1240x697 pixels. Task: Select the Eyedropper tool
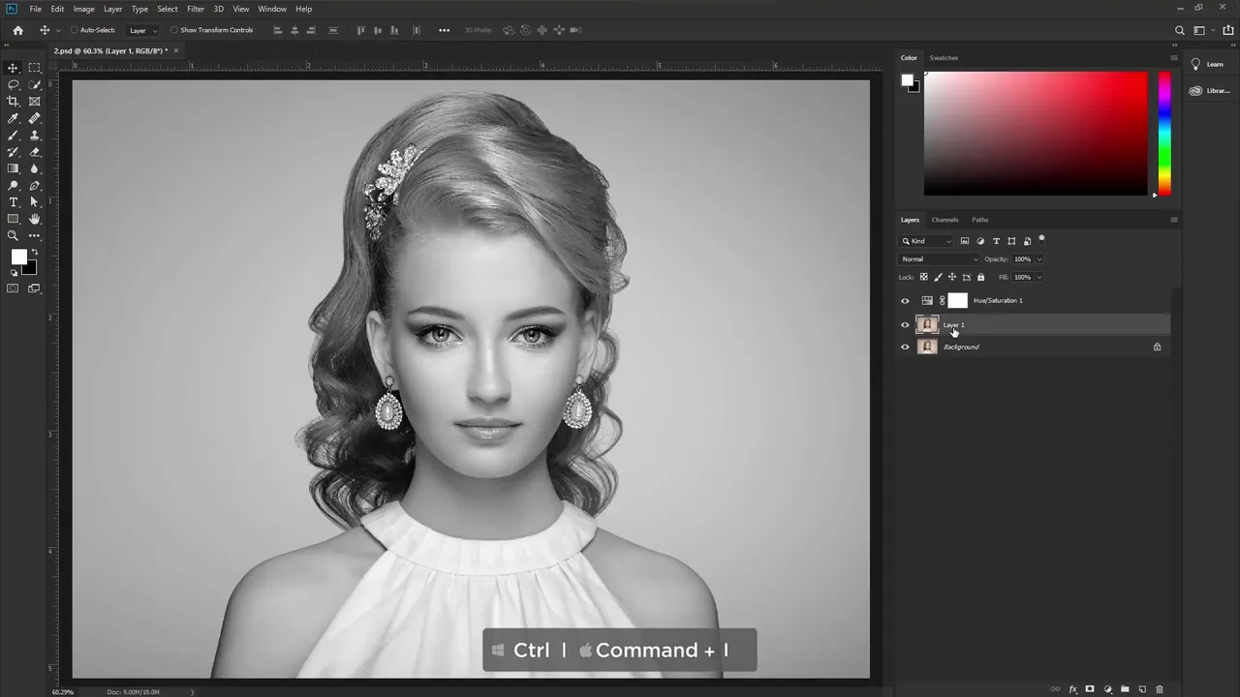(14, 118)
